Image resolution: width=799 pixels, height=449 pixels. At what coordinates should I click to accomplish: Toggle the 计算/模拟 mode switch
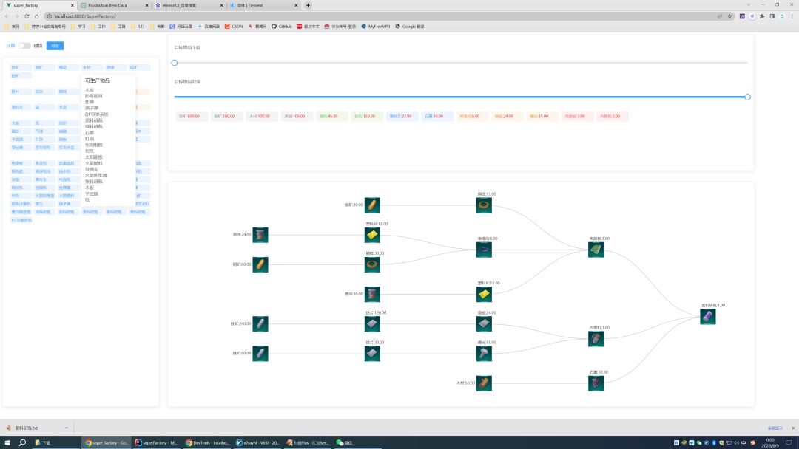[x=24, y=46]
